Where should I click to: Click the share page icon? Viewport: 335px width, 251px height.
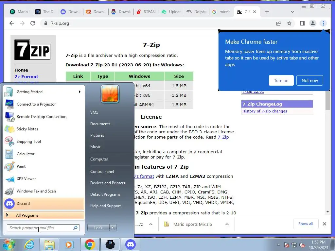pos(279,23)
